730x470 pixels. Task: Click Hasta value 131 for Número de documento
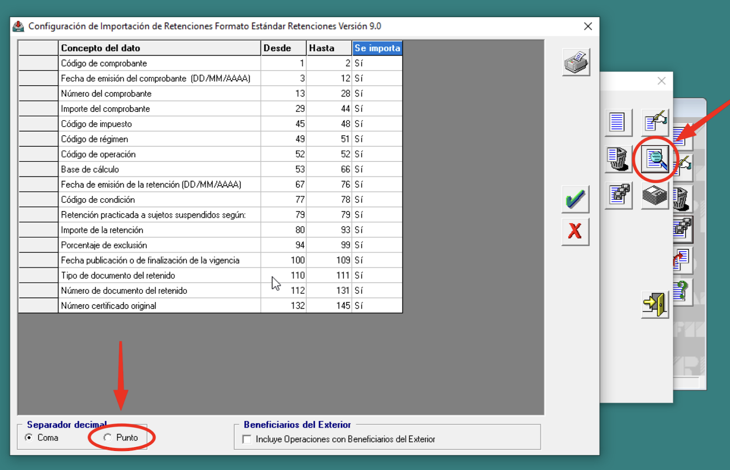[329, 290]
